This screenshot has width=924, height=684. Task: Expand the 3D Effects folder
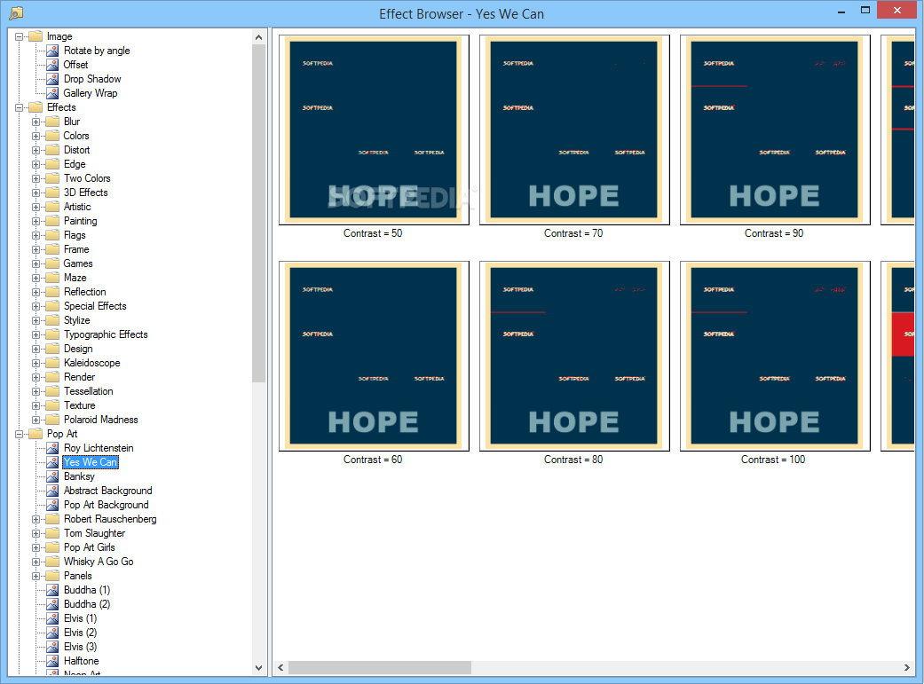(x=36, y=193)
